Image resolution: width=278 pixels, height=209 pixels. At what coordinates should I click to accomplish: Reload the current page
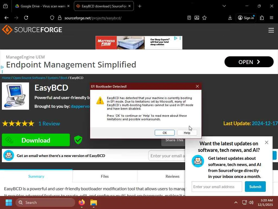(26, 18)
